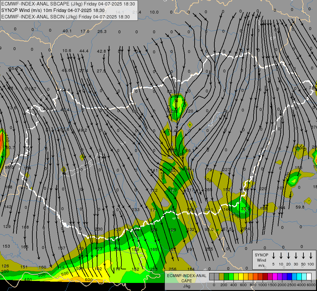Pick the olive CAPE legend swatch
The height and width of the screenshot is (291, 317).
(221, 277)
